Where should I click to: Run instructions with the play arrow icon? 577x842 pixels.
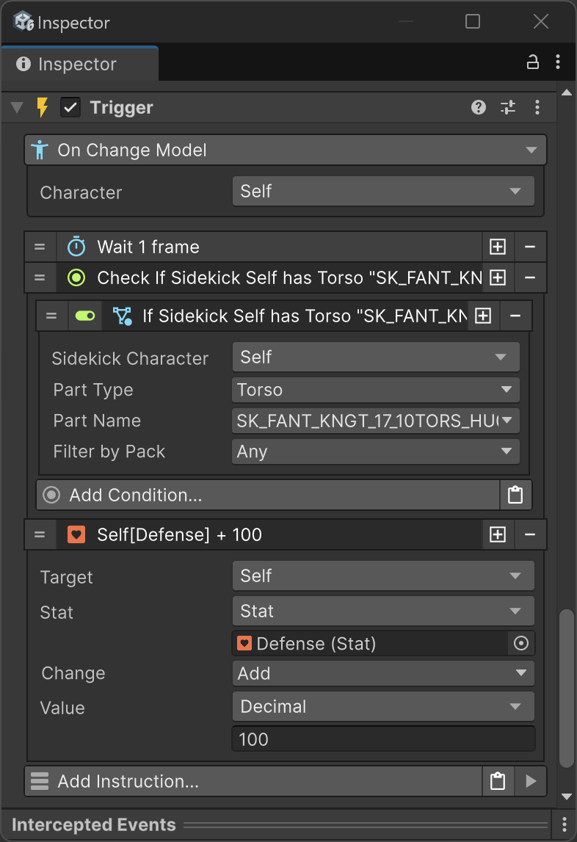[x=531, y=782]
